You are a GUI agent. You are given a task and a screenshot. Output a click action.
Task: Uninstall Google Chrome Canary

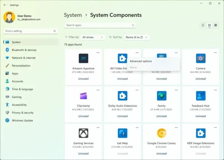[162, 154]
